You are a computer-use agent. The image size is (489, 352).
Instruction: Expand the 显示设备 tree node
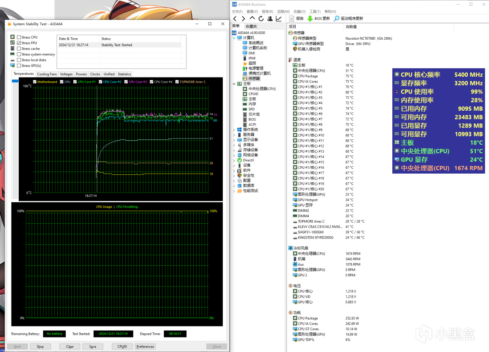(234, 140)
